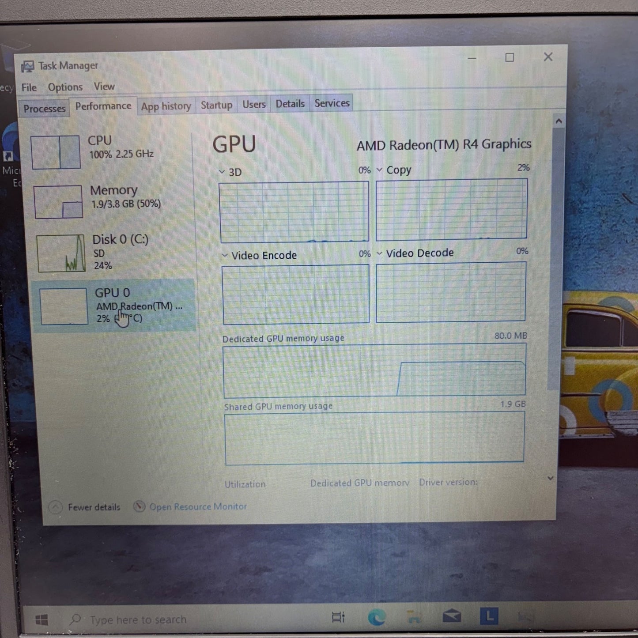Open the 3D engine graph dropdown
Viewport: 638px width, 638px height.
click(222, 172)
